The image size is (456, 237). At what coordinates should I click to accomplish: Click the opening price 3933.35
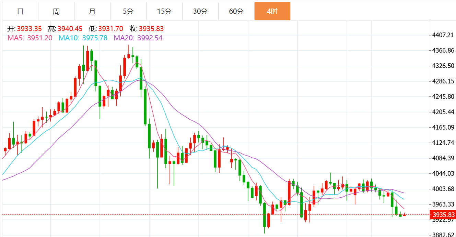click(x=29, y=29)
